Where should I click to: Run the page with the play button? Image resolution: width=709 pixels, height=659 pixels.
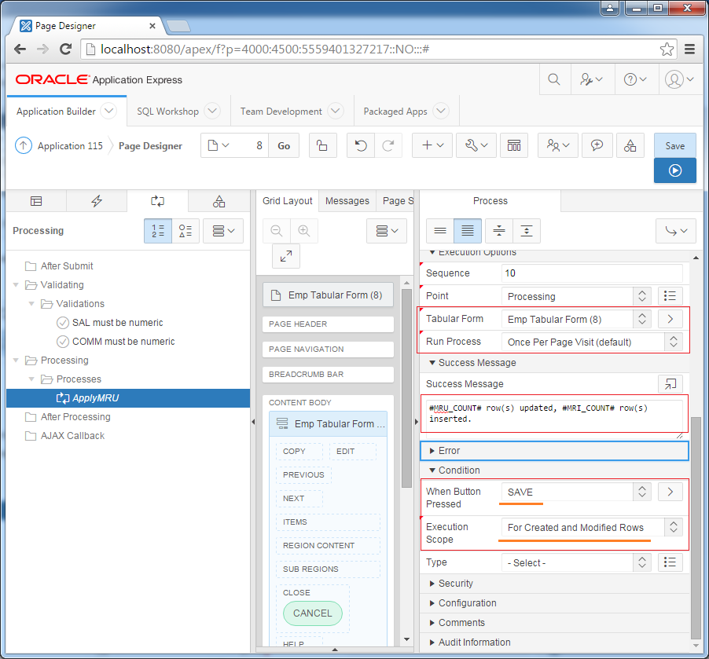click(x=674, y=170)
